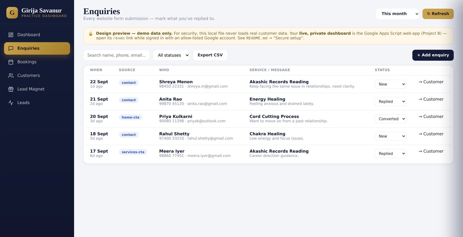Click the Cord Cutting Process service text
The width and height of the screenshot is (463, 237).
click(274, 116)
